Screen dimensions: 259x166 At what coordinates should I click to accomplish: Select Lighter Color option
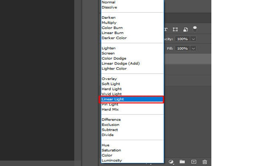(132, 69)
